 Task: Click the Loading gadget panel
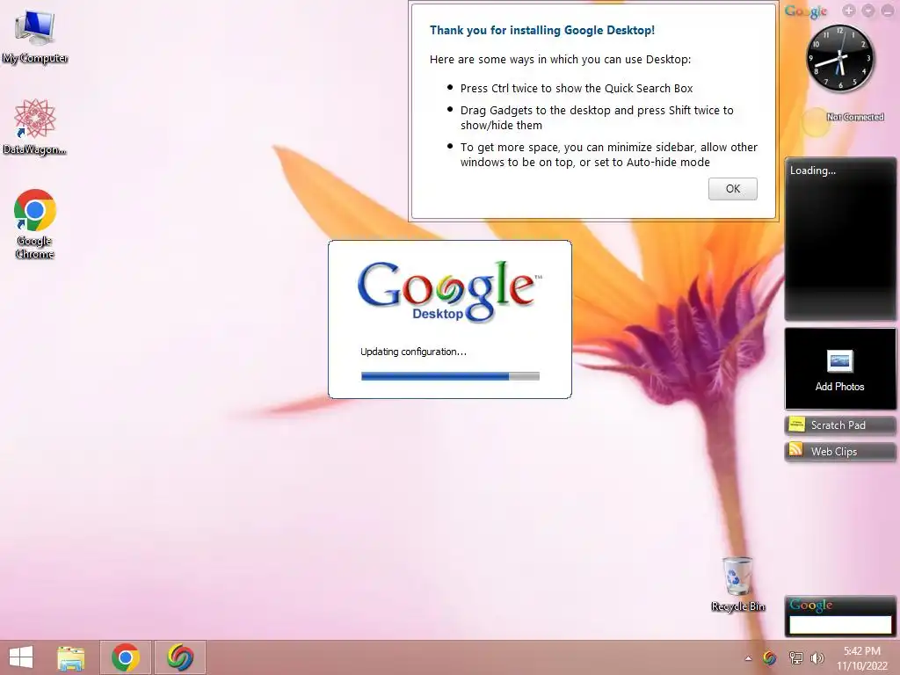tap(840, 239)
